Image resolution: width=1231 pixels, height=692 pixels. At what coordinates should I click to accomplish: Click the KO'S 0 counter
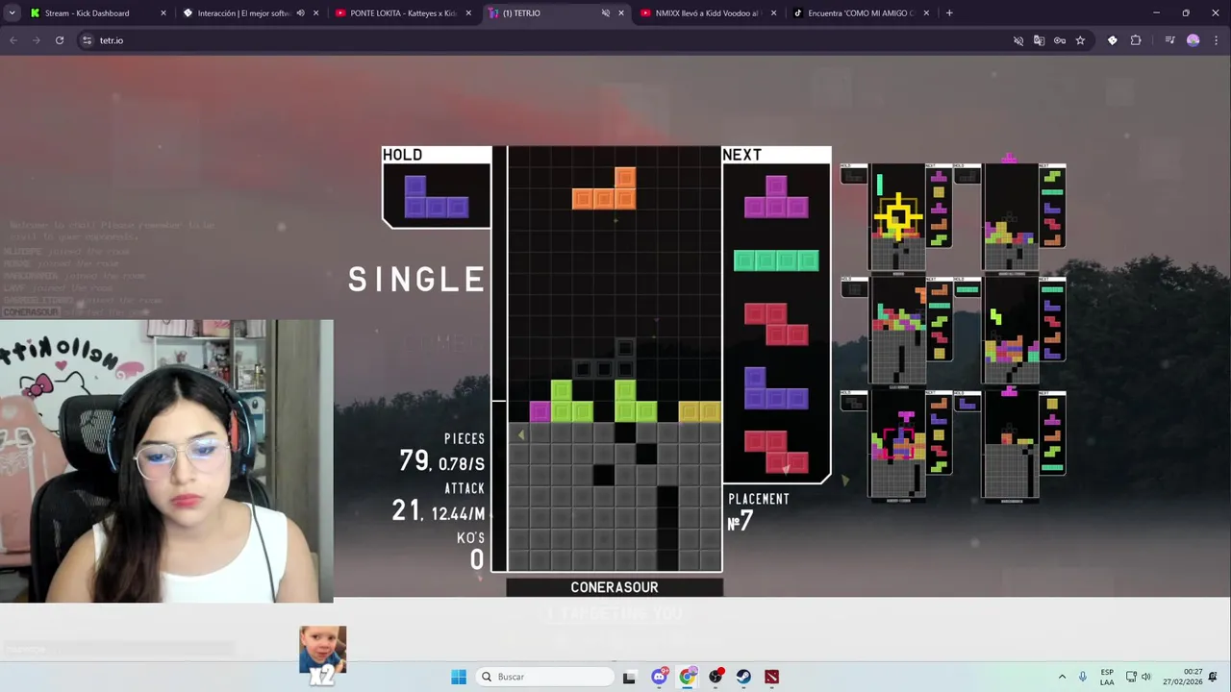pos(471,552)
